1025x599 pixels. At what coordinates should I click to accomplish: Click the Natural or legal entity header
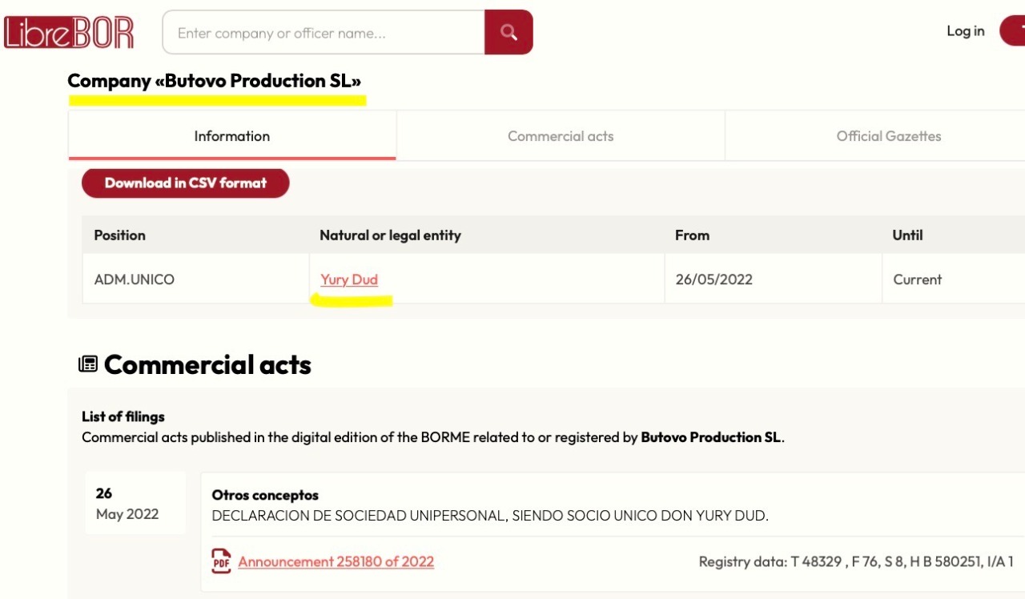(391, 235)
